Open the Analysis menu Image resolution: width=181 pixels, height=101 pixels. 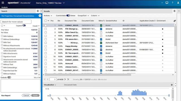(5, 7)
